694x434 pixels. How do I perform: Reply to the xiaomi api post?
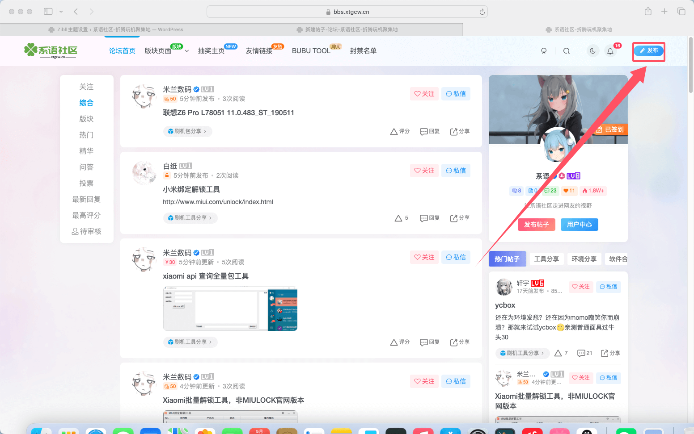(430, 342)
